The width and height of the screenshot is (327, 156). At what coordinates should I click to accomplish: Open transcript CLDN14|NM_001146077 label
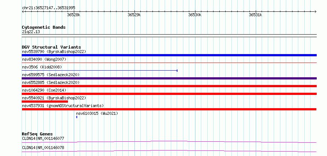click(43, 138)
